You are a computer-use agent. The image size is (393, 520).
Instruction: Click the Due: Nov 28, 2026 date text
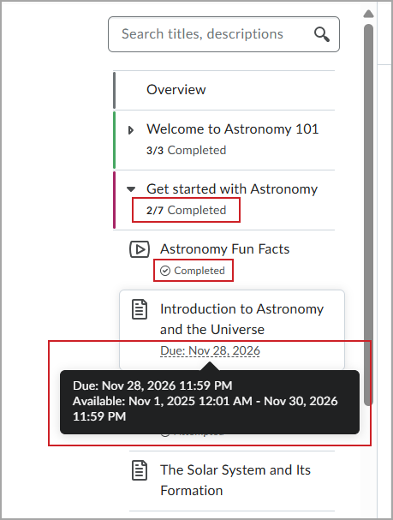[x=210, y=351]
